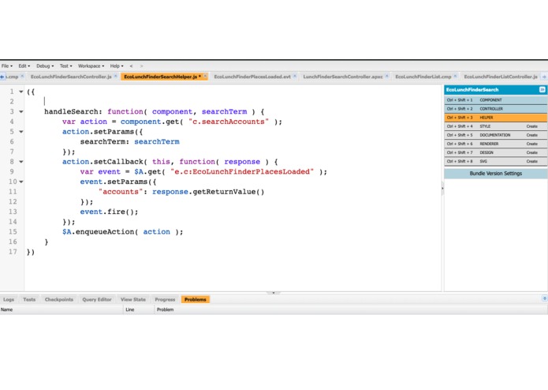
Task: Collapse the bottom panel with corner icon
Action: click(544, 298)
